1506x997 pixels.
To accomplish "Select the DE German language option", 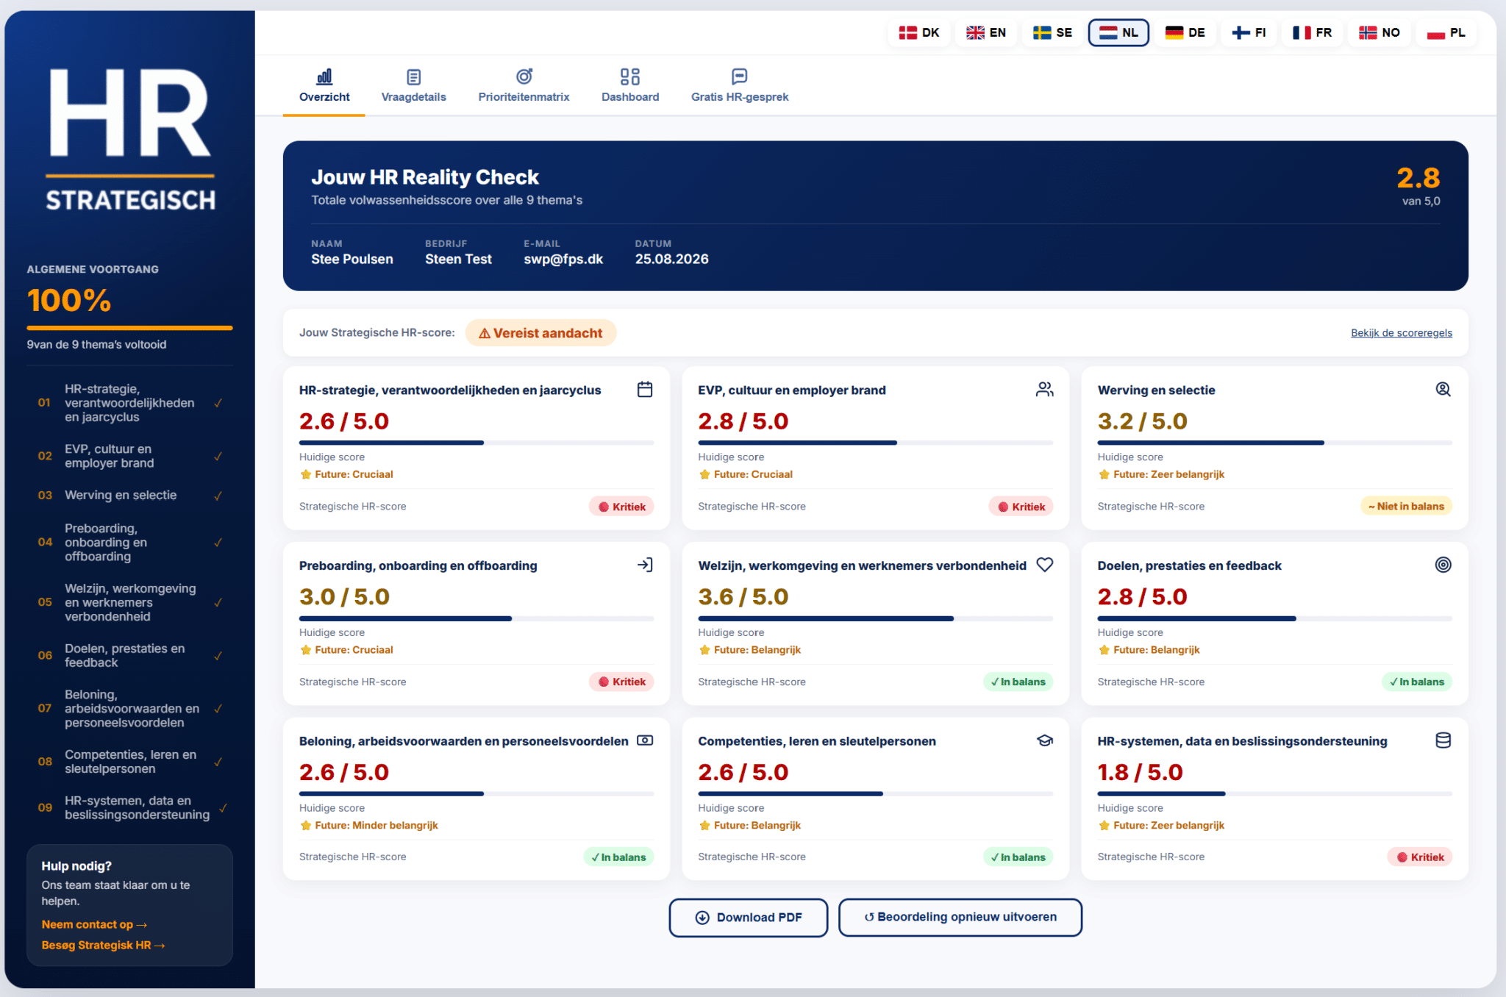I will 1185,32.
